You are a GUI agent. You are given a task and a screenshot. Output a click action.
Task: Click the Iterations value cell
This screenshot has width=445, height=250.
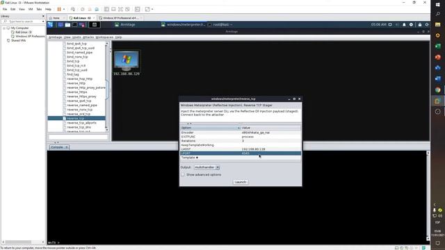coord(270,141)
